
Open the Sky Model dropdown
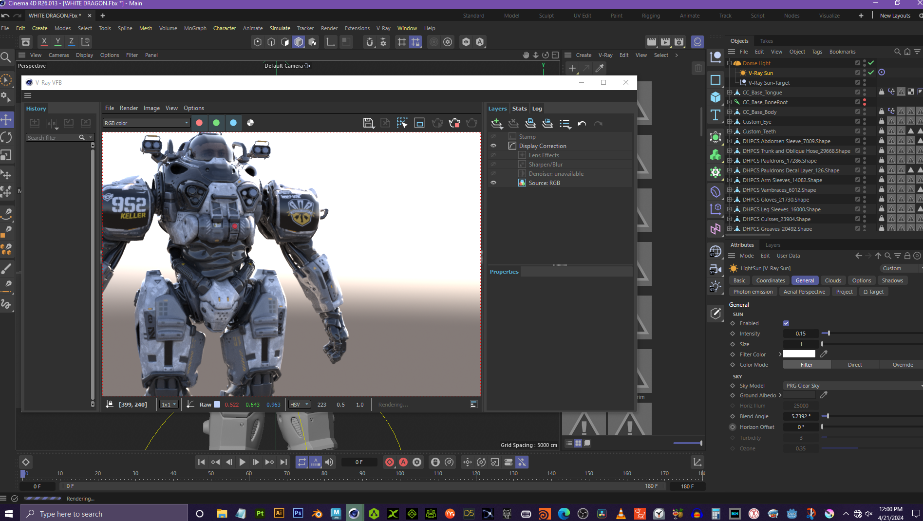tap(853, 386)
